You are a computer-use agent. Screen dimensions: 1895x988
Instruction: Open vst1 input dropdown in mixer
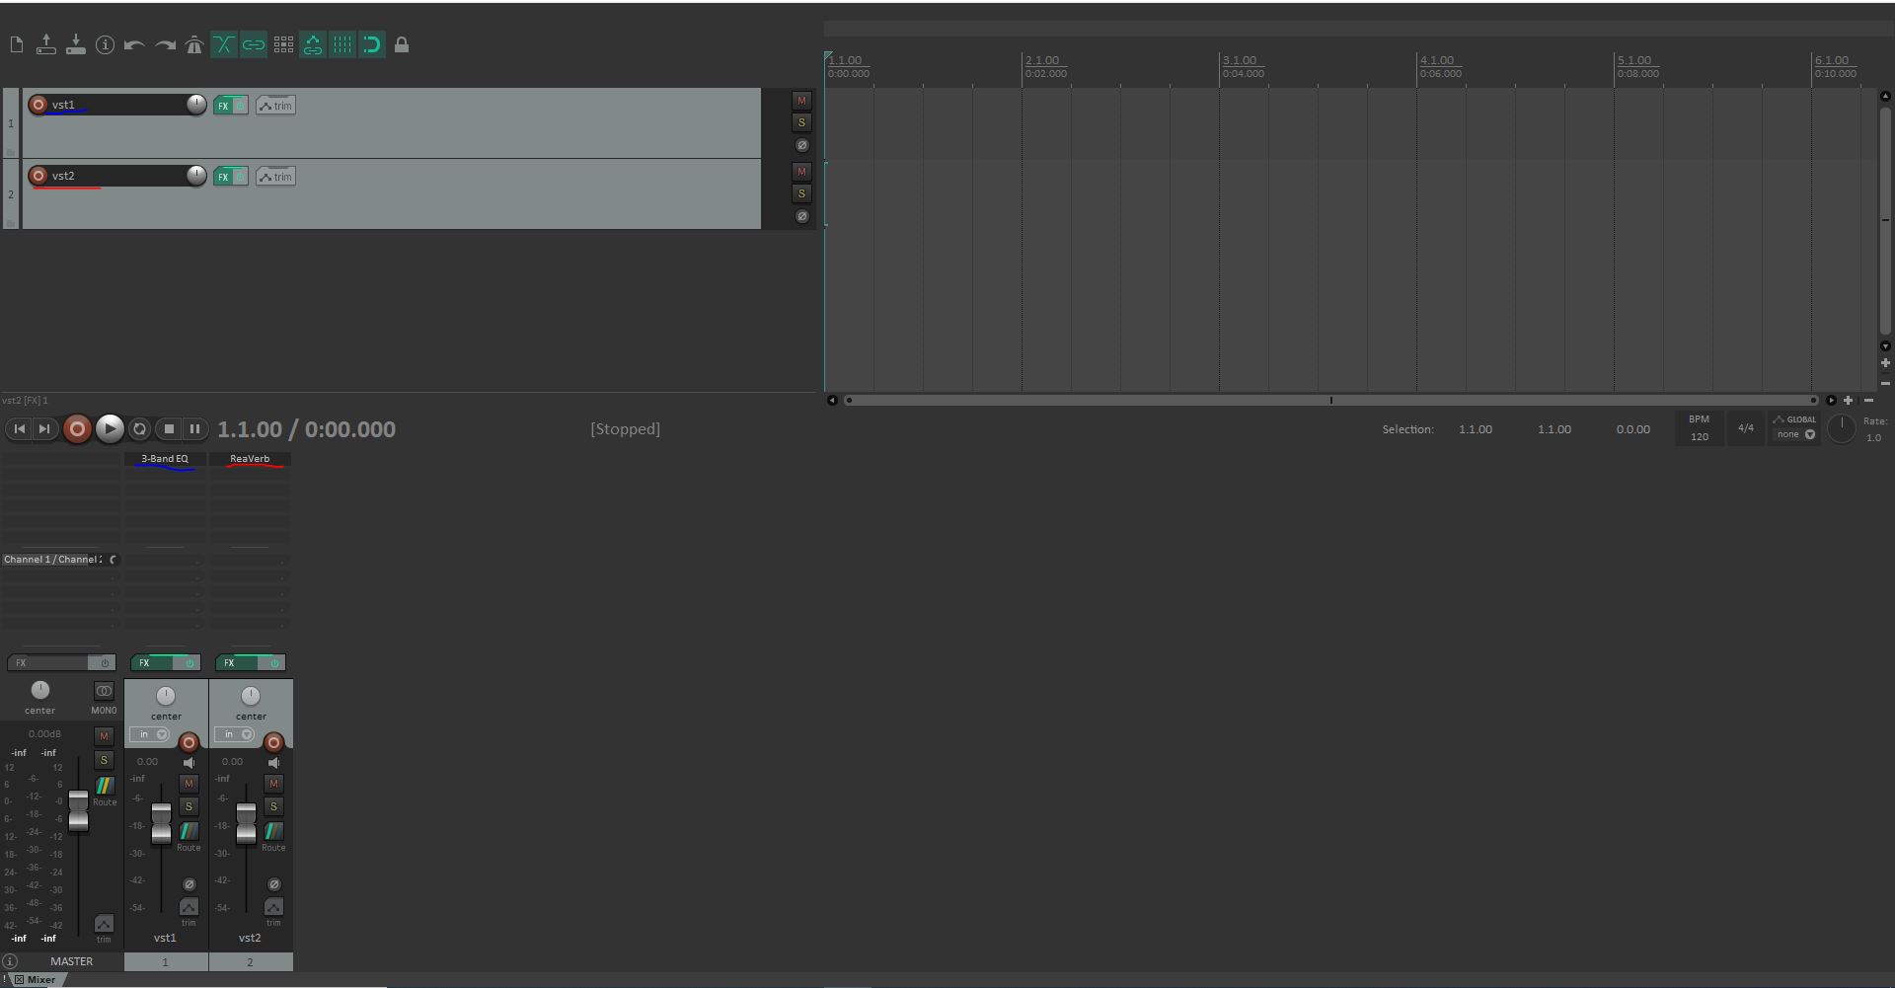(x=149, y=734)
